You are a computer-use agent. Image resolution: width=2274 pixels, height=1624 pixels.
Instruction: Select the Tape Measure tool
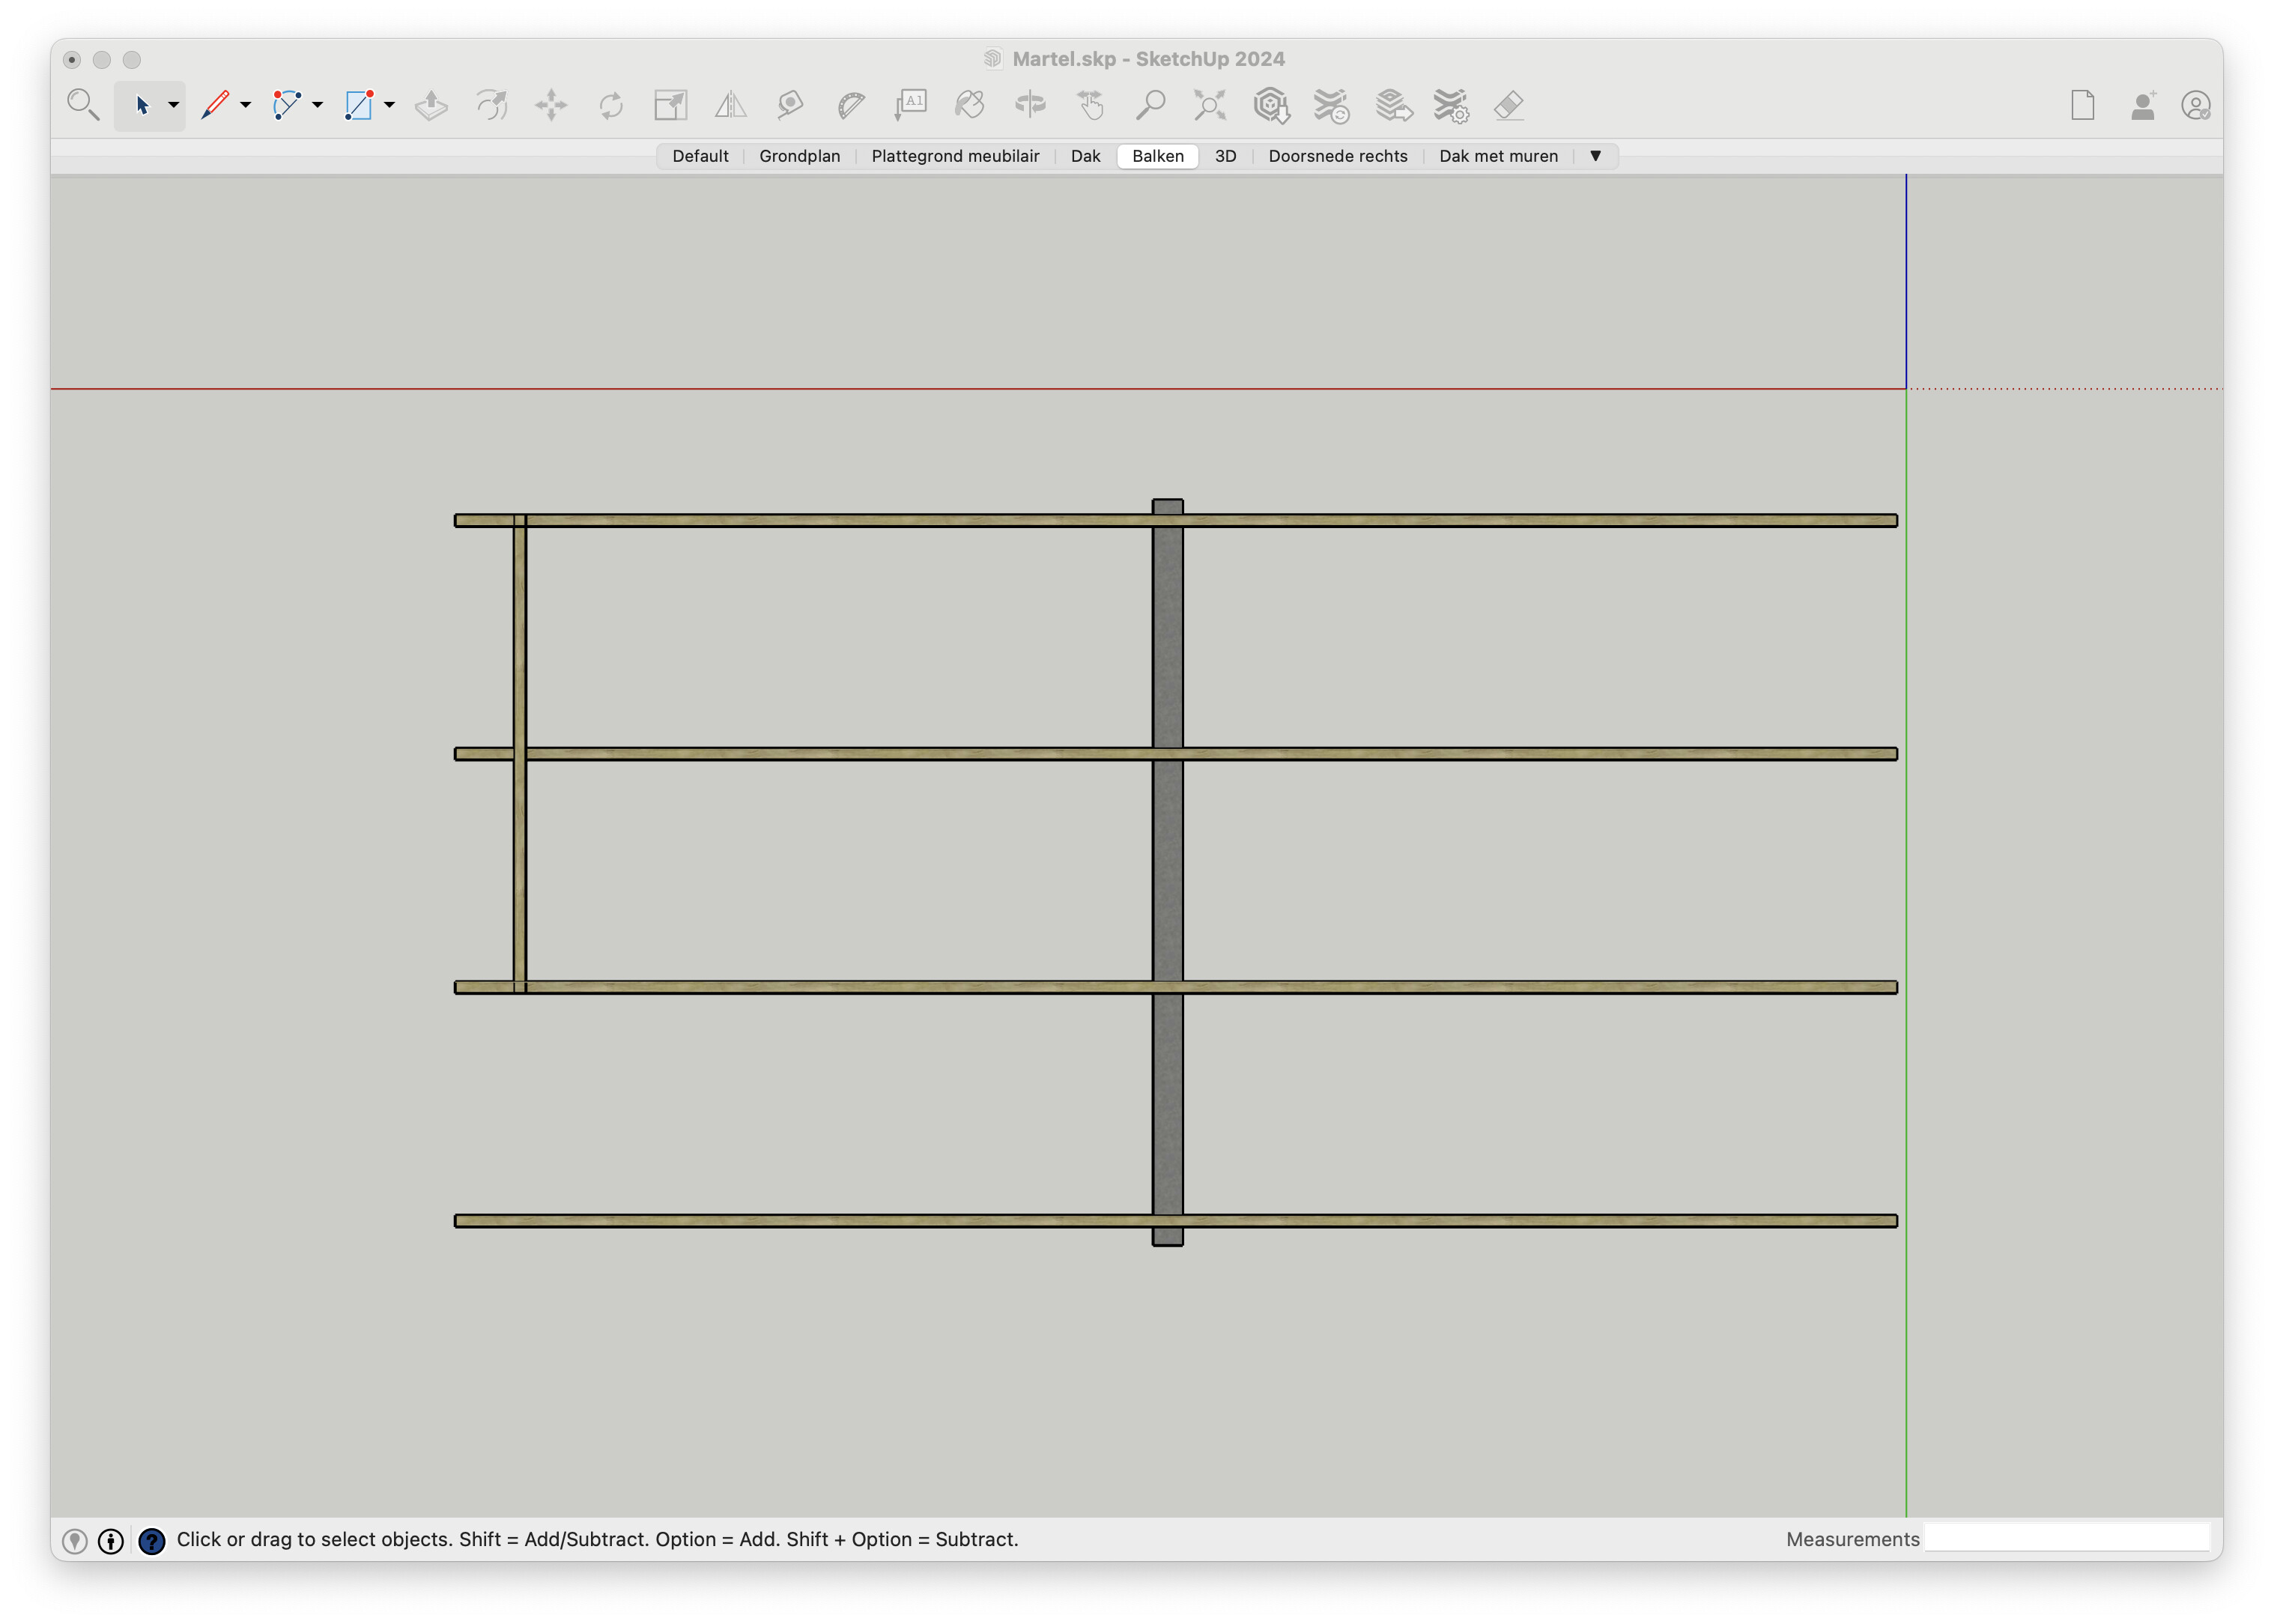coord(790,105)
